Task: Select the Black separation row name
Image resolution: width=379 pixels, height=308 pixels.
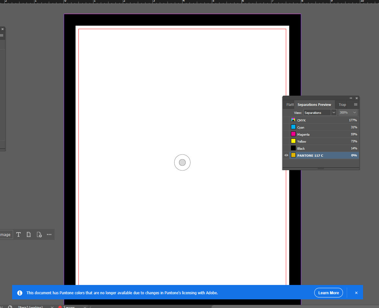Action: click(301, 148)
